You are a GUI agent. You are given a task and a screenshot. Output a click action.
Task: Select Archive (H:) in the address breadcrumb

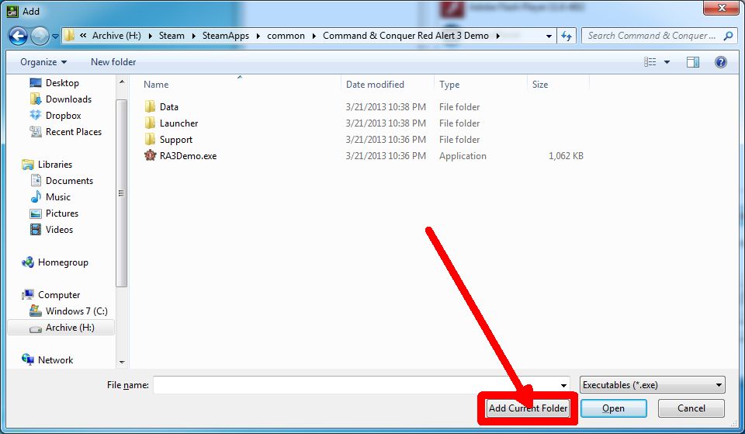pos(116,36)
